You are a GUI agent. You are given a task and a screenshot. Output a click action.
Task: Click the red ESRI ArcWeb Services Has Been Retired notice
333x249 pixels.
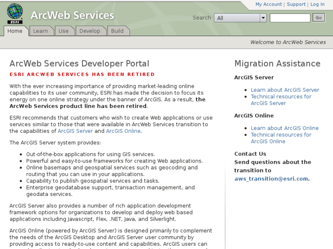click(82, 74)
